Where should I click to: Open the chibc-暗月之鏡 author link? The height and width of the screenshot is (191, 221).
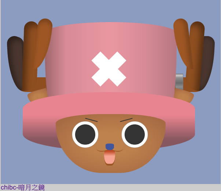coord(23,187)
